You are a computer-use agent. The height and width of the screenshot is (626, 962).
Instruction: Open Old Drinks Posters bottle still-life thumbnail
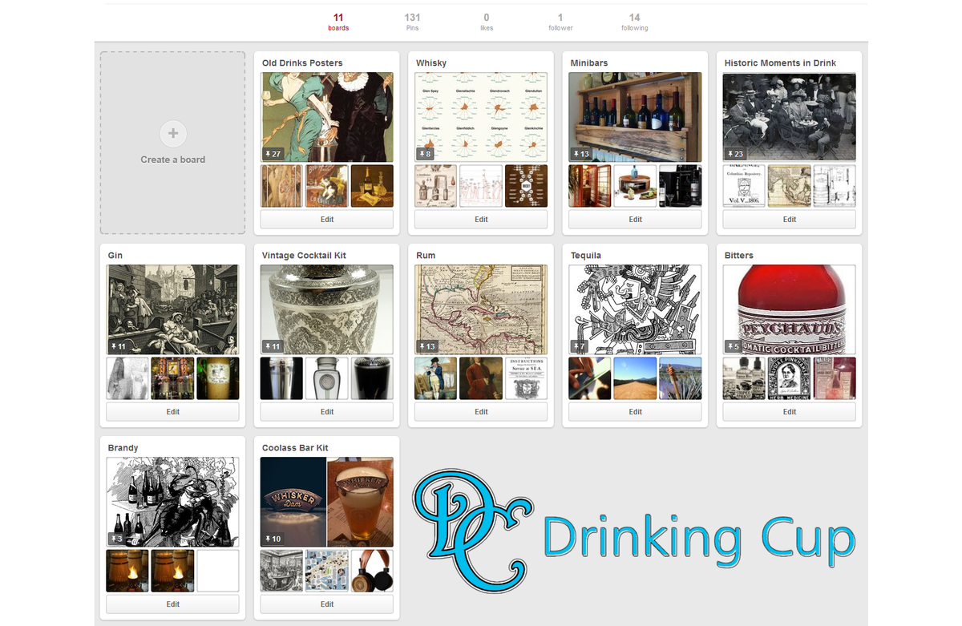click(372, 186)
